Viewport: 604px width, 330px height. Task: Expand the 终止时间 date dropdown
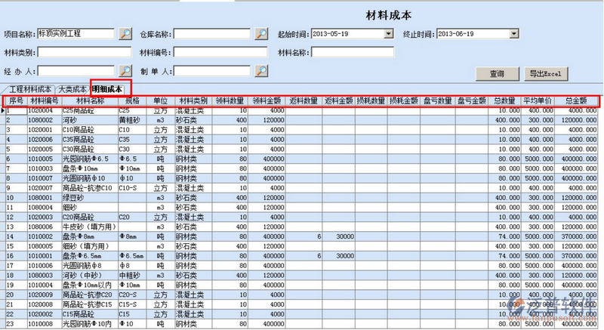(513, 34)
